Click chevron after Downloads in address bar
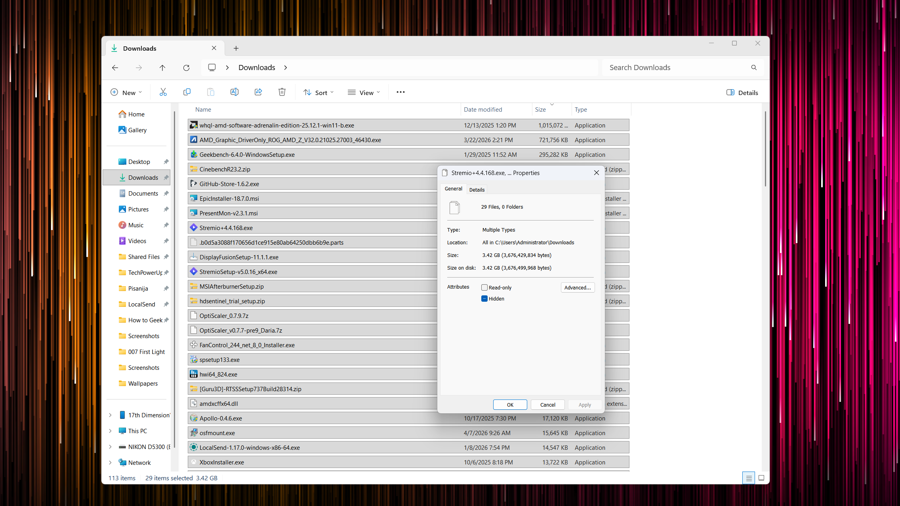The width and height of the screenshot is (900, 506). coord(286,68)
